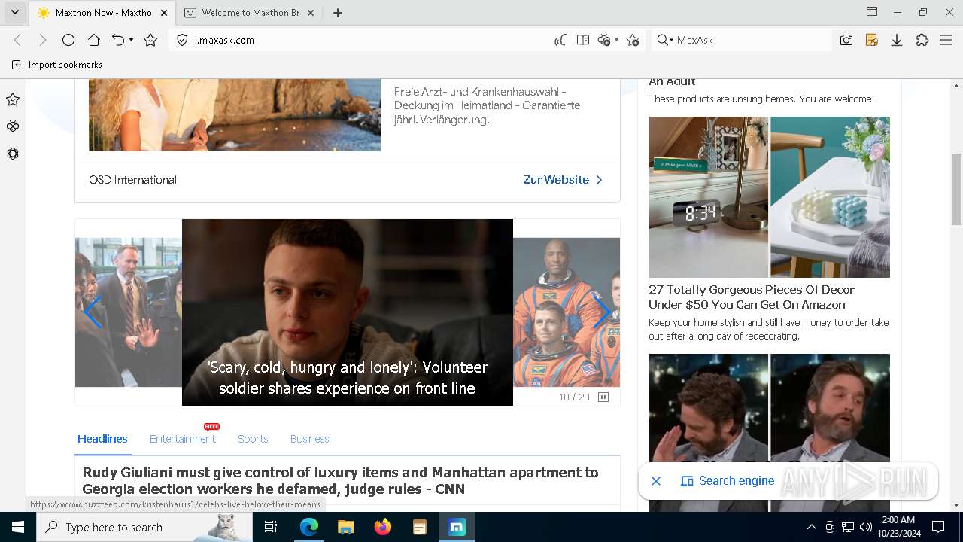Go forward to next page

point(43,40)
